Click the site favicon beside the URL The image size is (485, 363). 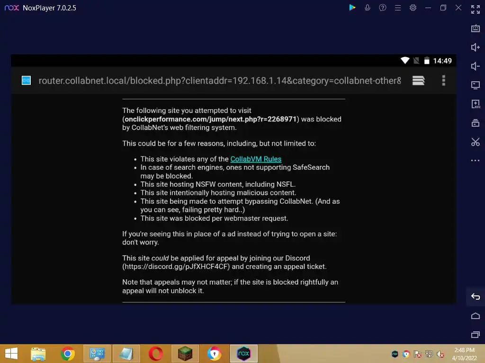point(27,80)
